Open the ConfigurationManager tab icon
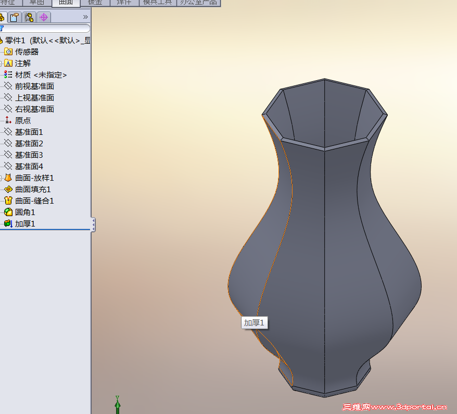The width and height of the screenshot is (457, 414). 29,18
